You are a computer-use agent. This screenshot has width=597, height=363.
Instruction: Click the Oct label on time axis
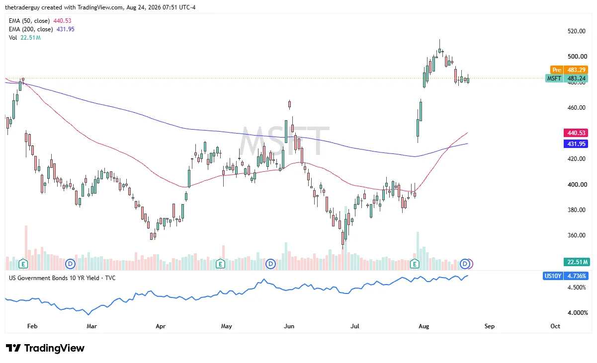click(x=555, y=326)
